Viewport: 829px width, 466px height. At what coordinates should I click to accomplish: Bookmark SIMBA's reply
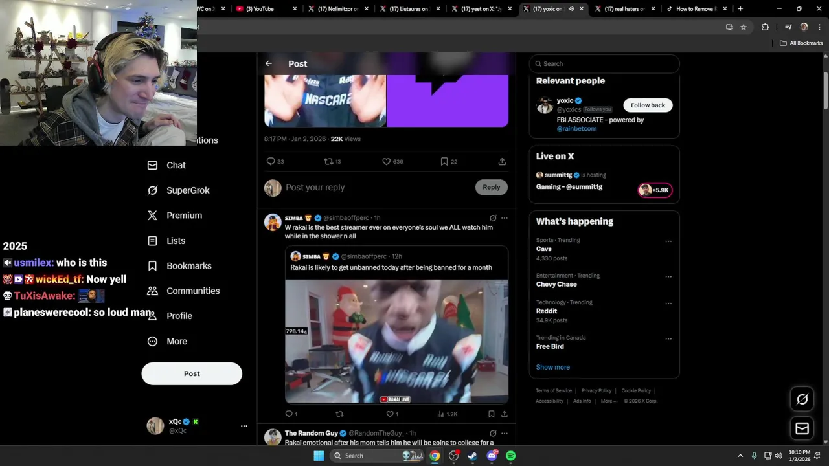pyautogui.click(x=492, y=414)
